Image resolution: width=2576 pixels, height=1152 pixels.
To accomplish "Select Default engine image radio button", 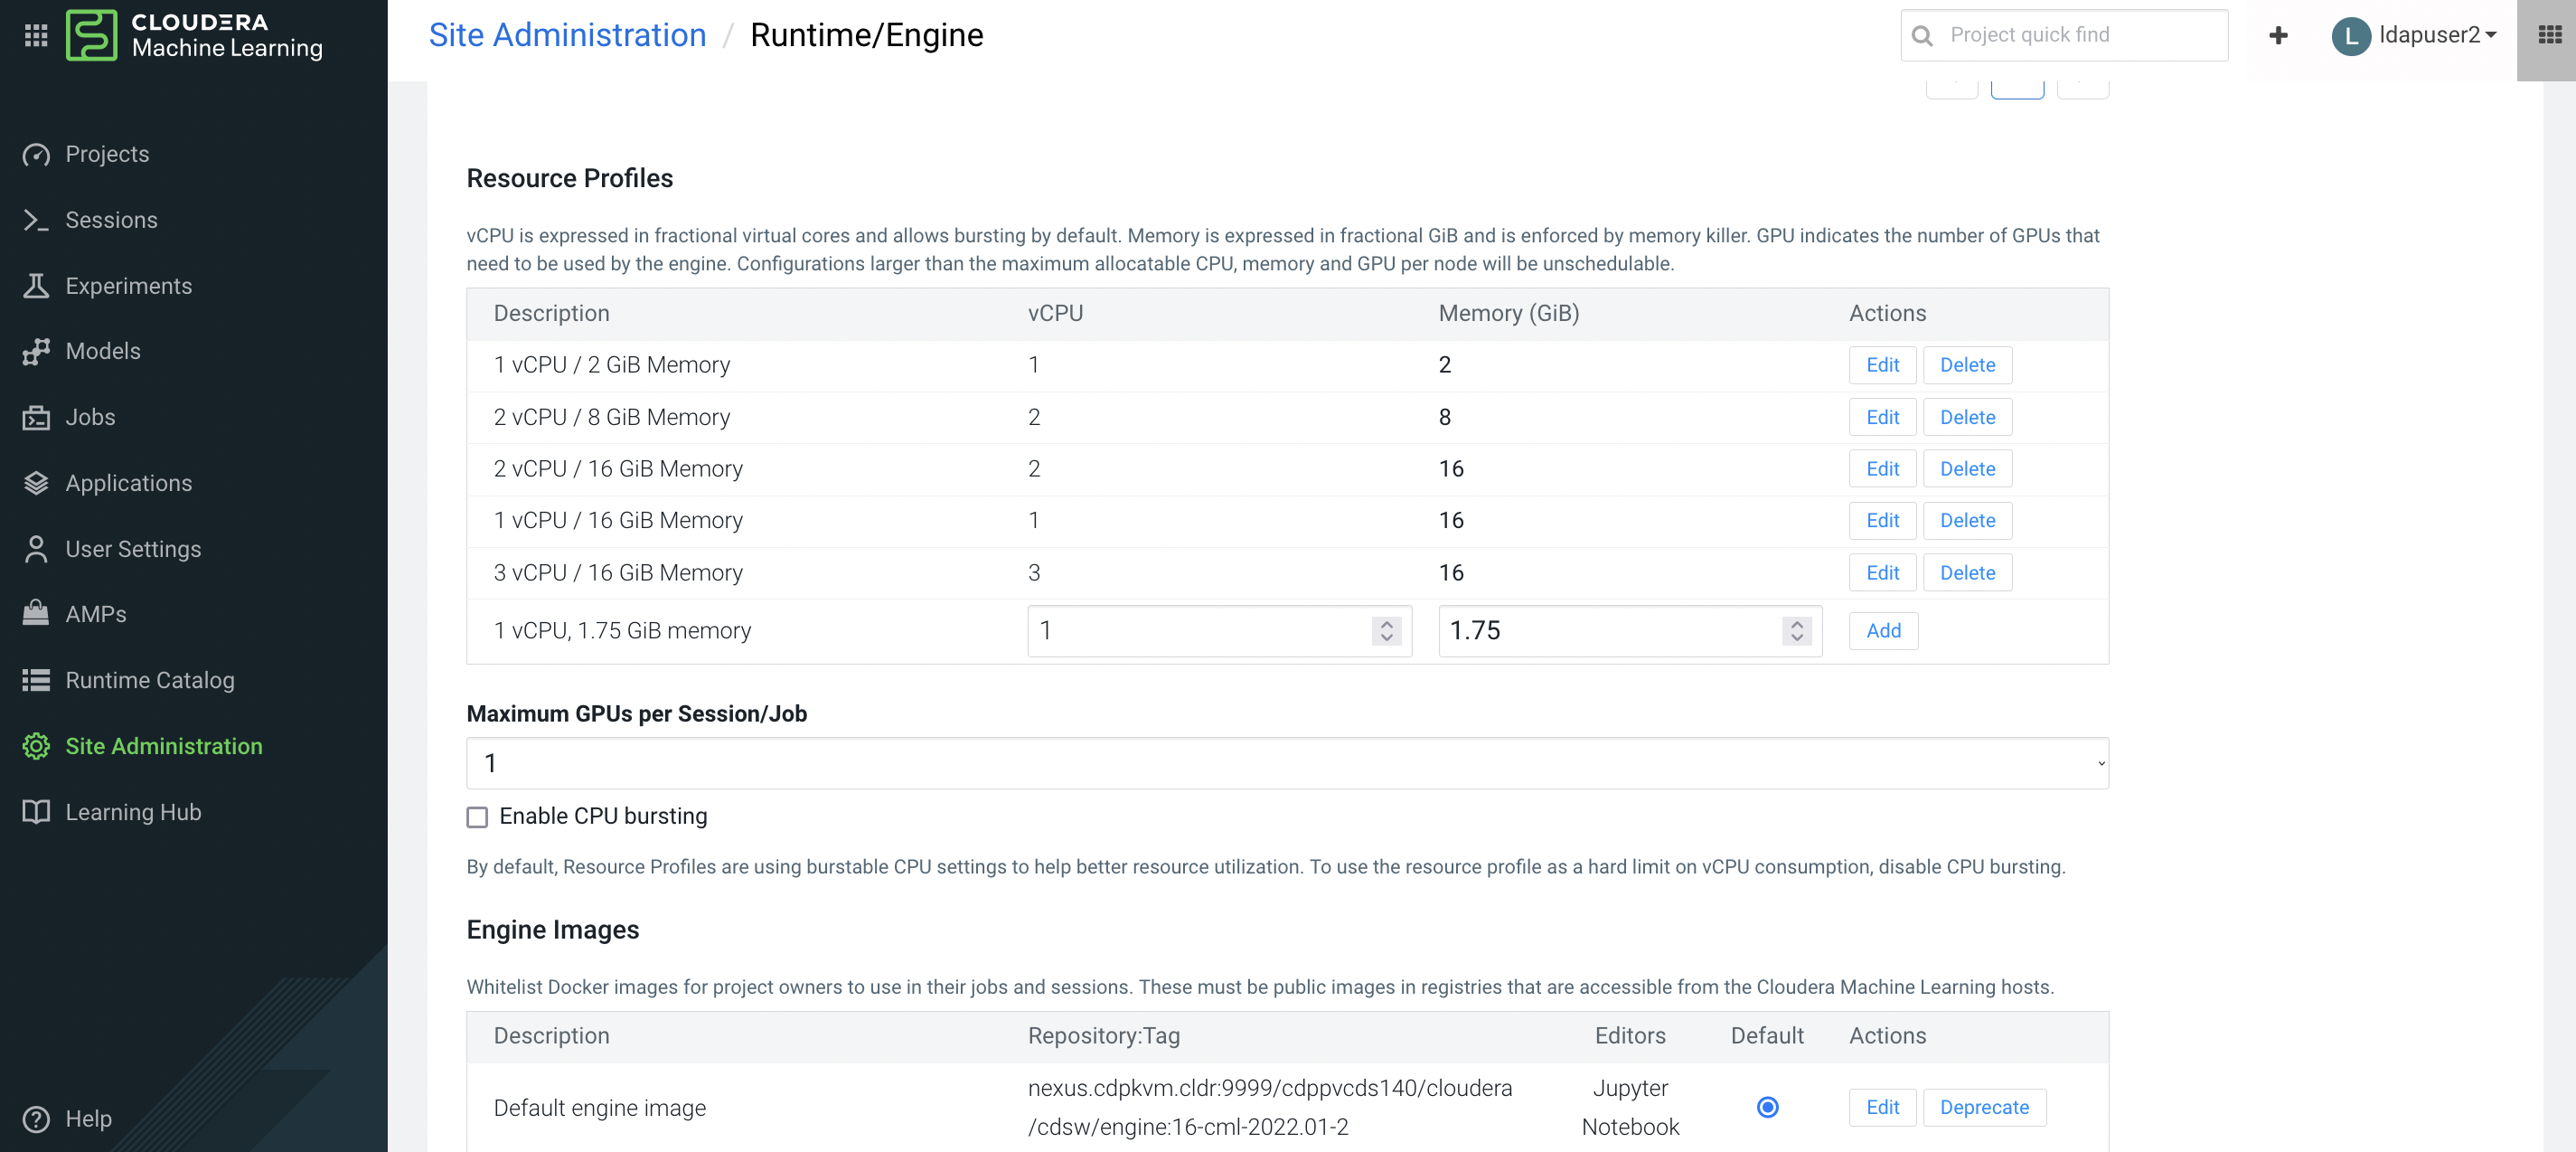I will 1767,1107.
